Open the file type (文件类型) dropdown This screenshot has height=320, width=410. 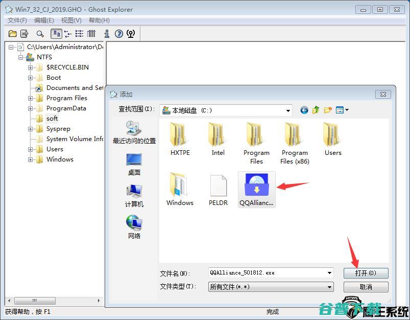click(329, 287)
